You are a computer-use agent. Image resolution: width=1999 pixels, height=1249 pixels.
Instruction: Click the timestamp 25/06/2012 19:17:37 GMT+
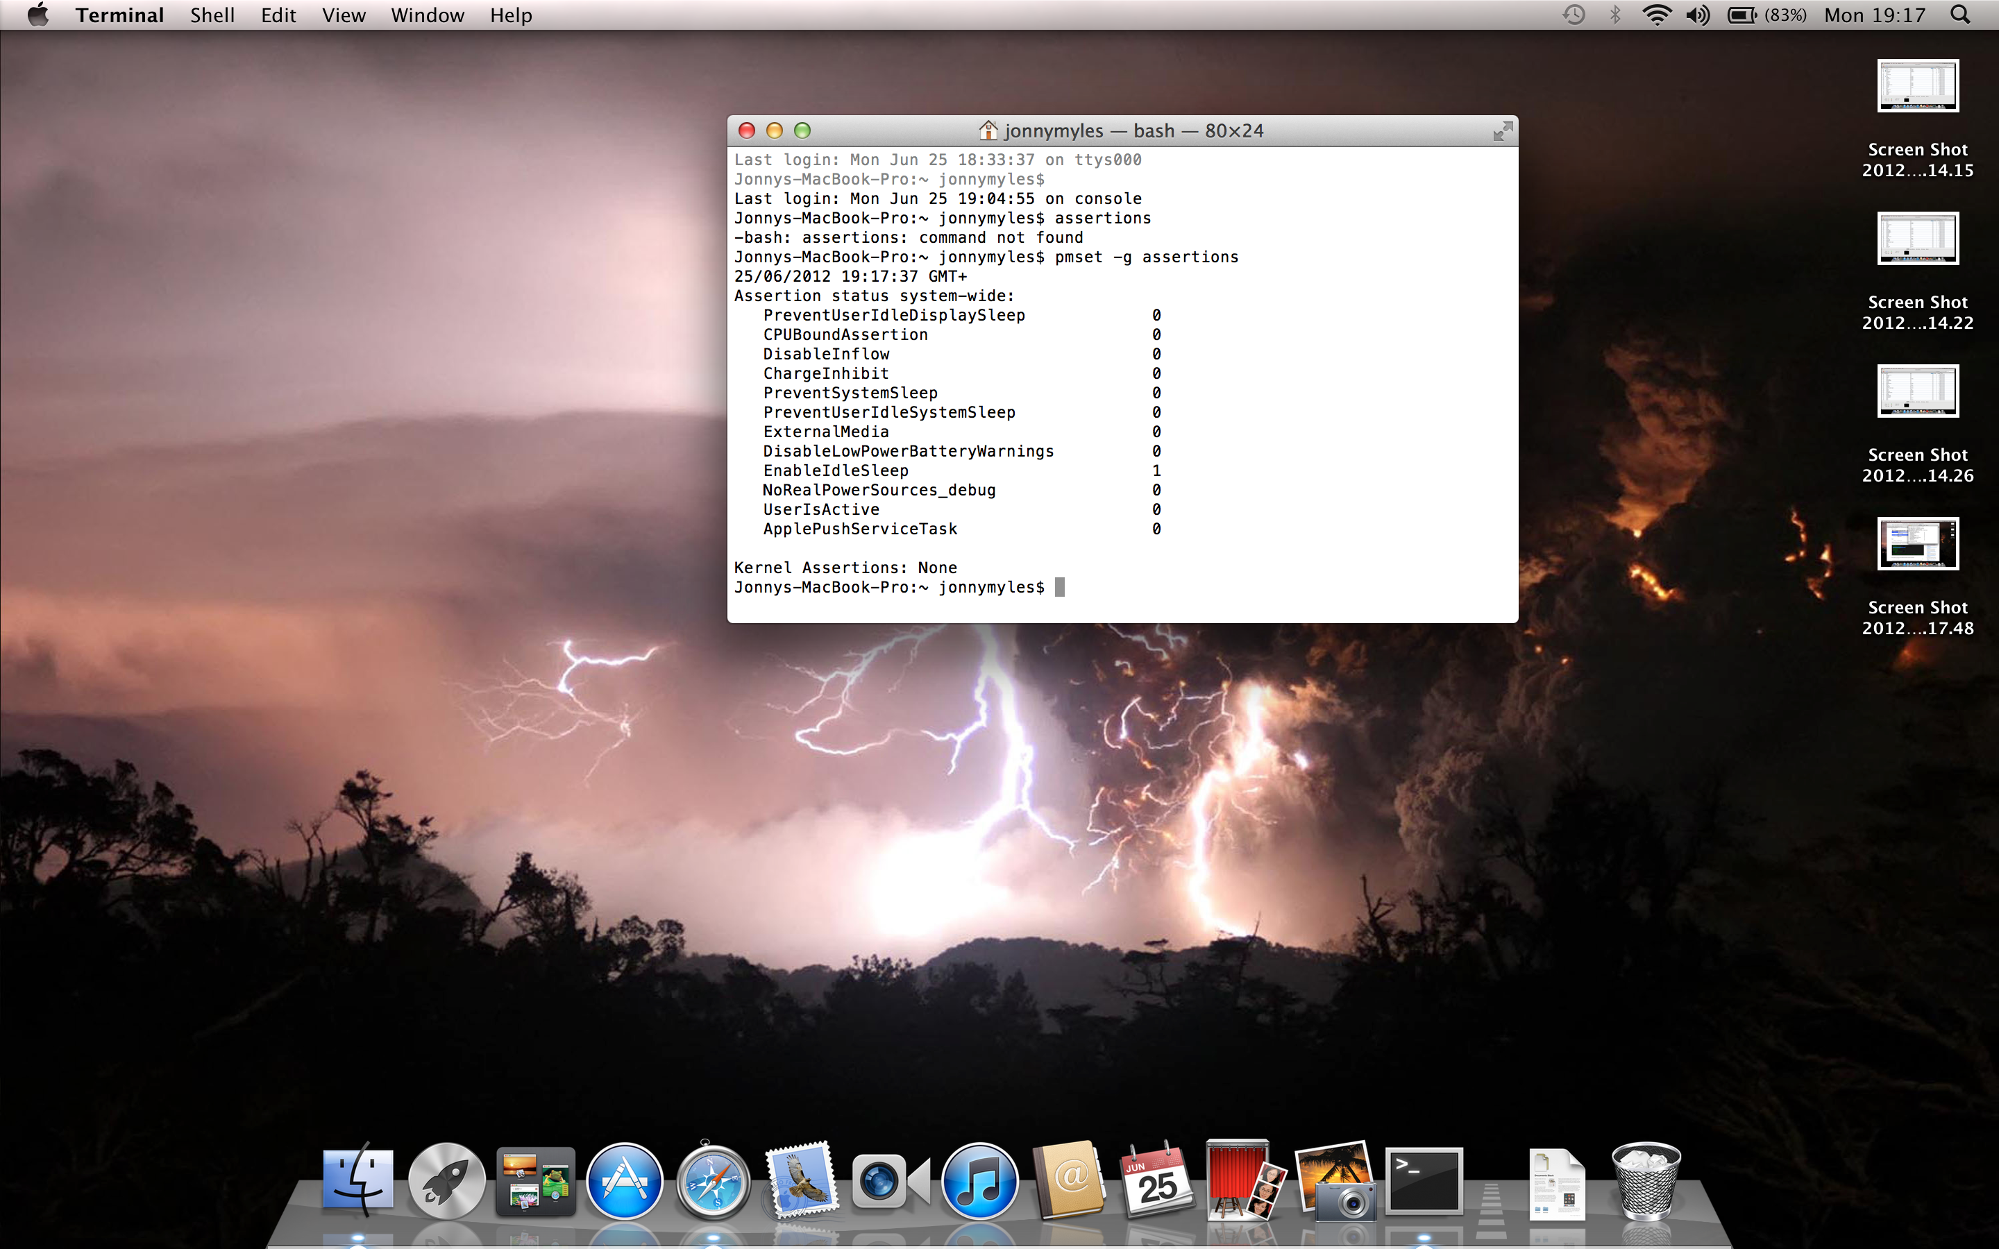pyautogui.click(x=850, y=277)
